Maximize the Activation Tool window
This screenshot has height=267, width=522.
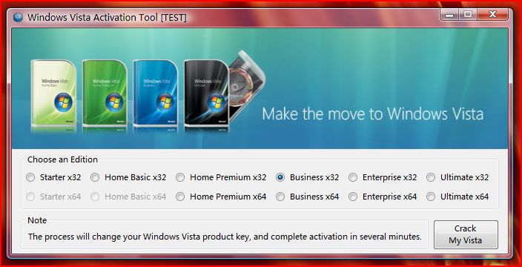click(468, 15)
